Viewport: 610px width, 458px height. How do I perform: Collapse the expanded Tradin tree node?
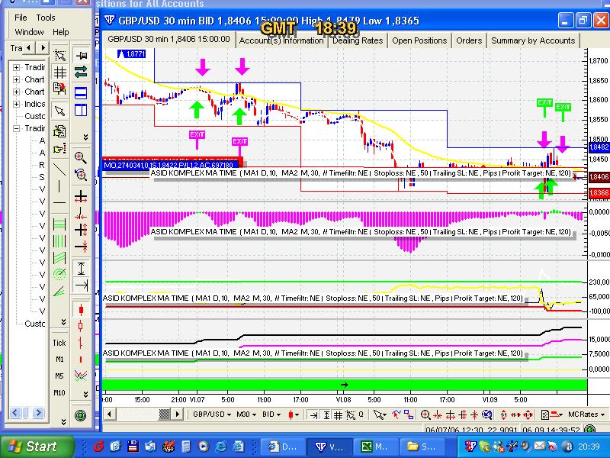pyautogui.click(x=16, y=128)
